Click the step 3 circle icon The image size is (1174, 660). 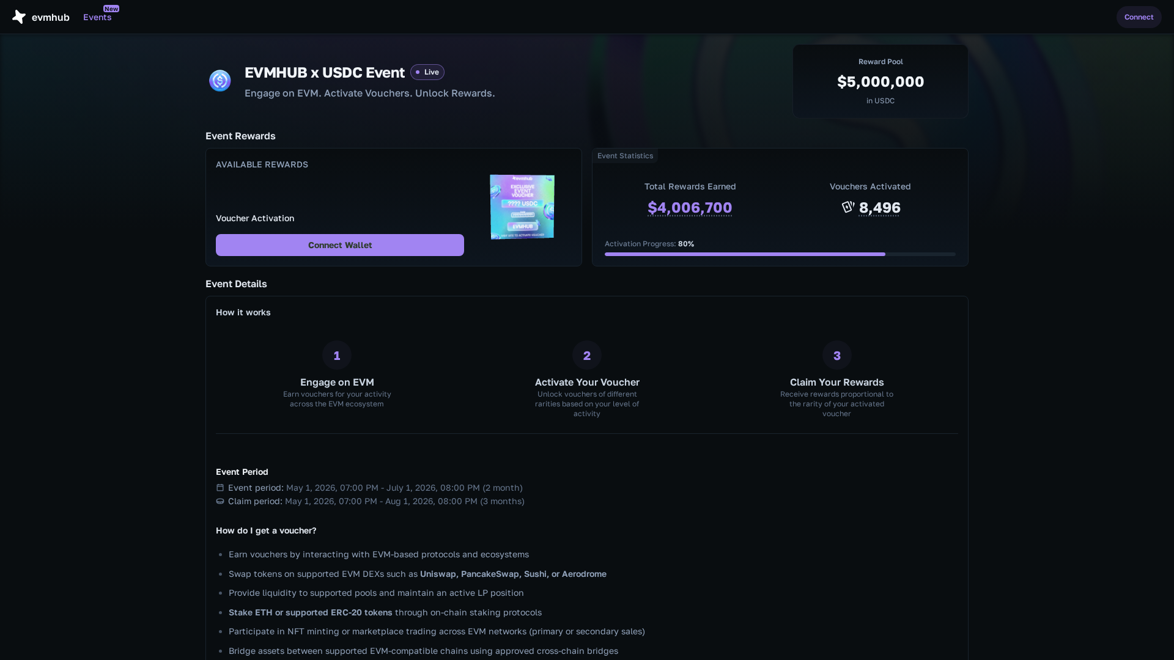(837, 355)
